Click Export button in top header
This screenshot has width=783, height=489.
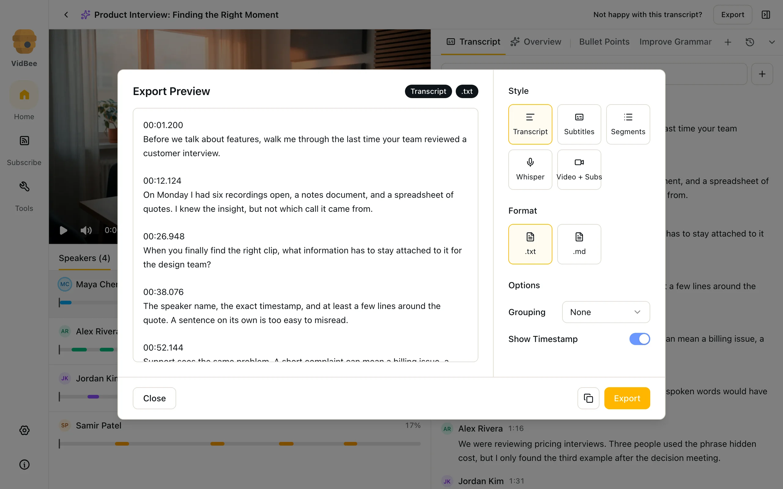click(733, 15)
